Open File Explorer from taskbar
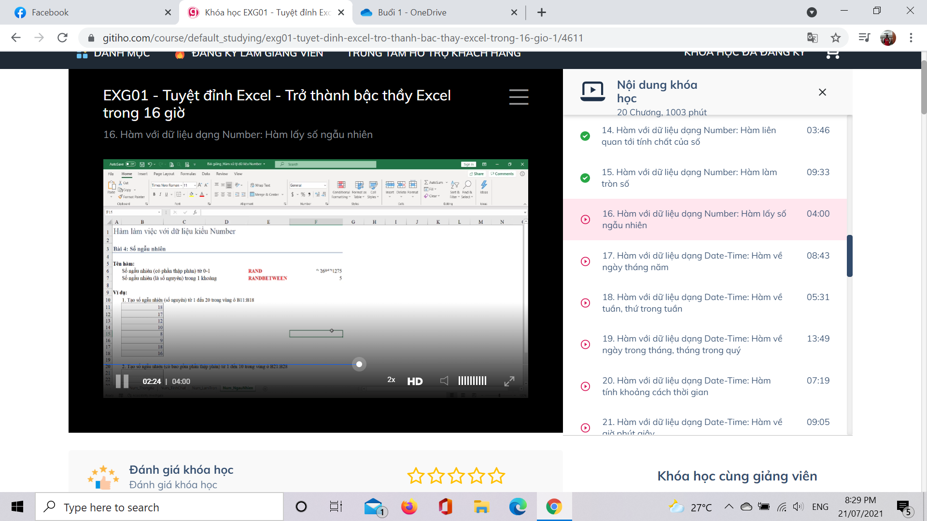Image resolution: width=927 pixels, height=521 pixels. pos(481,507)
